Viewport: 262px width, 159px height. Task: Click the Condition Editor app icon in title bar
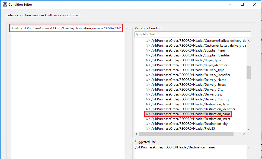[5, 5]
